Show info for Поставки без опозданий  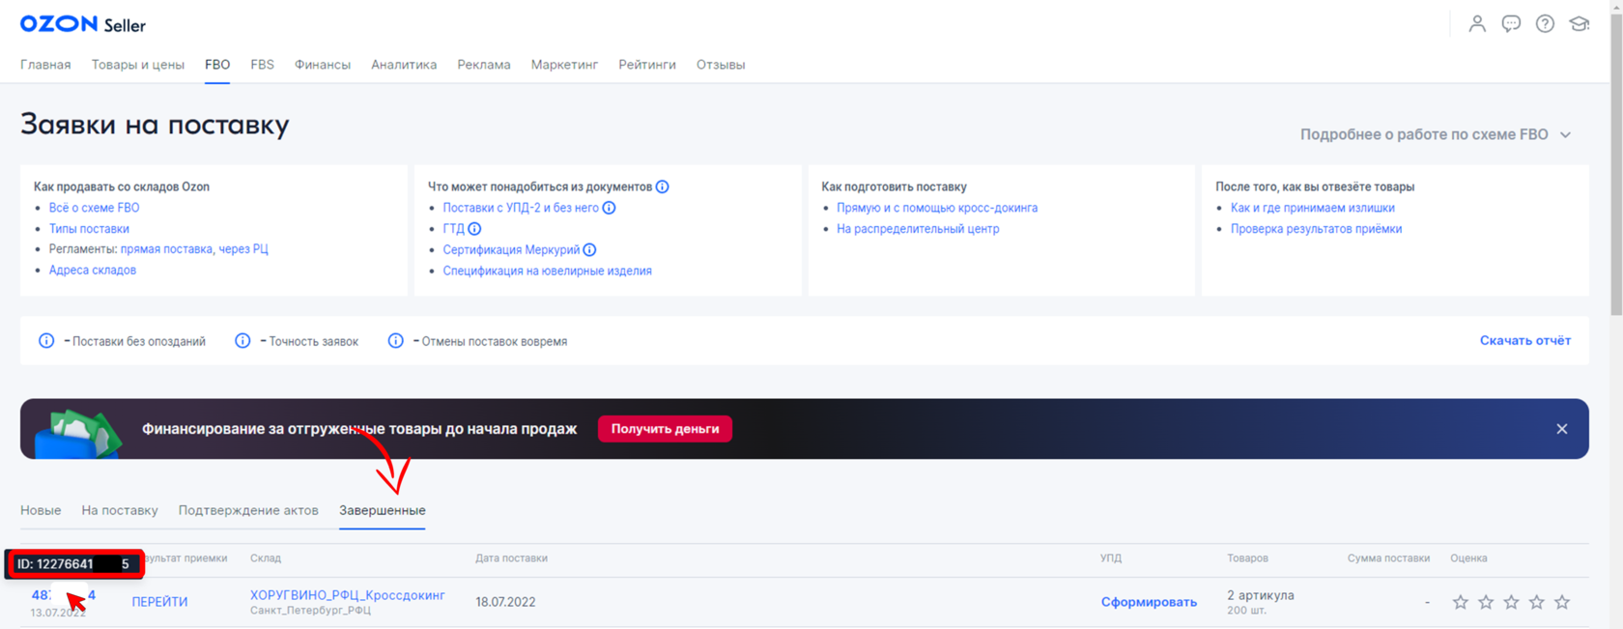(x=46, y=341)
